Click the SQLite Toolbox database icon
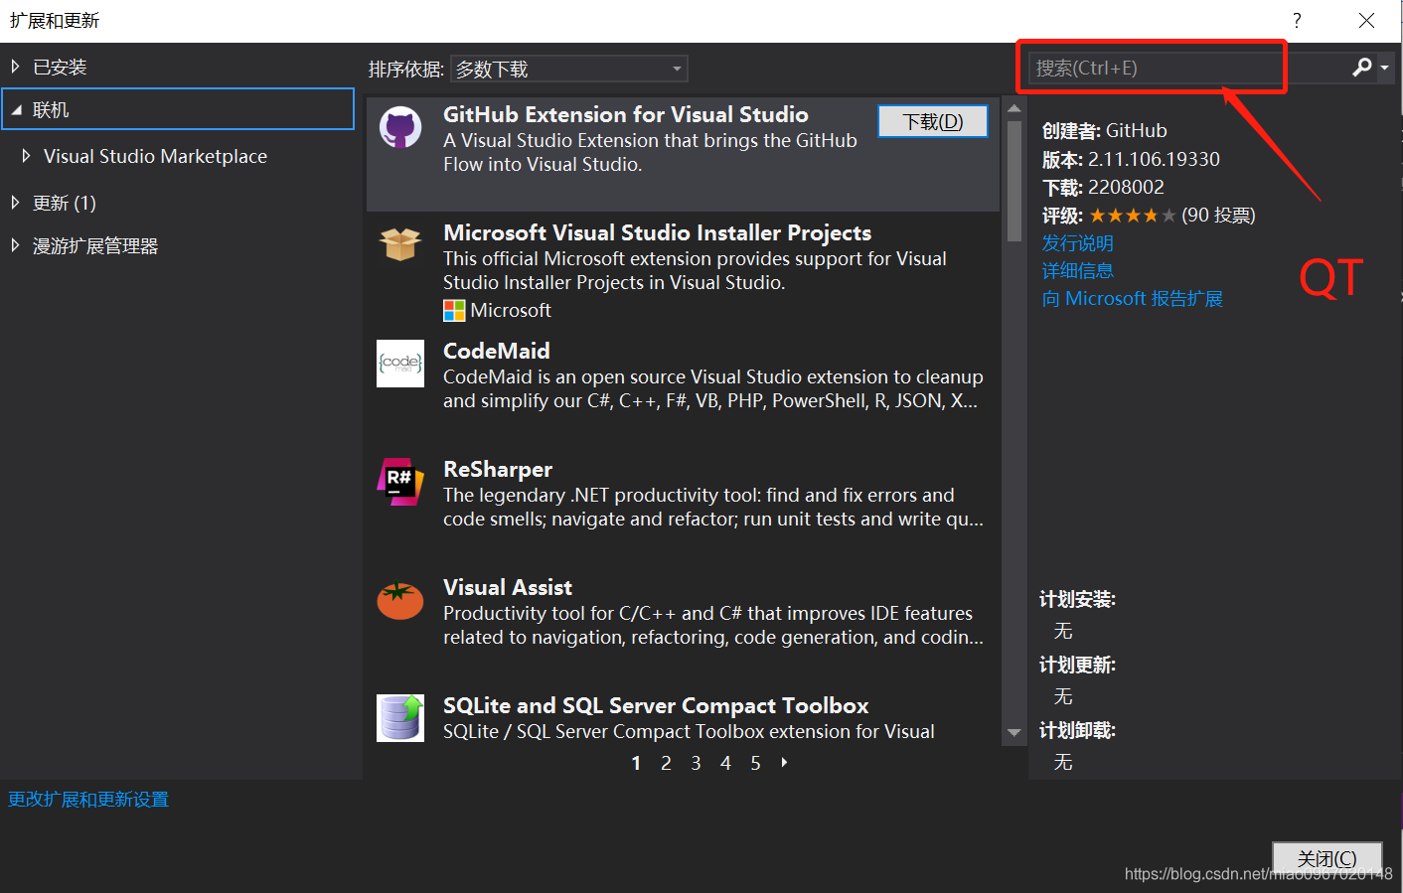Screen dimensions: 1403x893 click(400, 717)
